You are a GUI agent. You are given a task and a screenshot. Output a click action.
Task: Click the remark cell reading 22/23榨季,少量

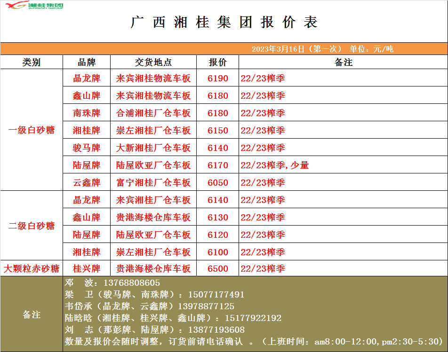274,165
